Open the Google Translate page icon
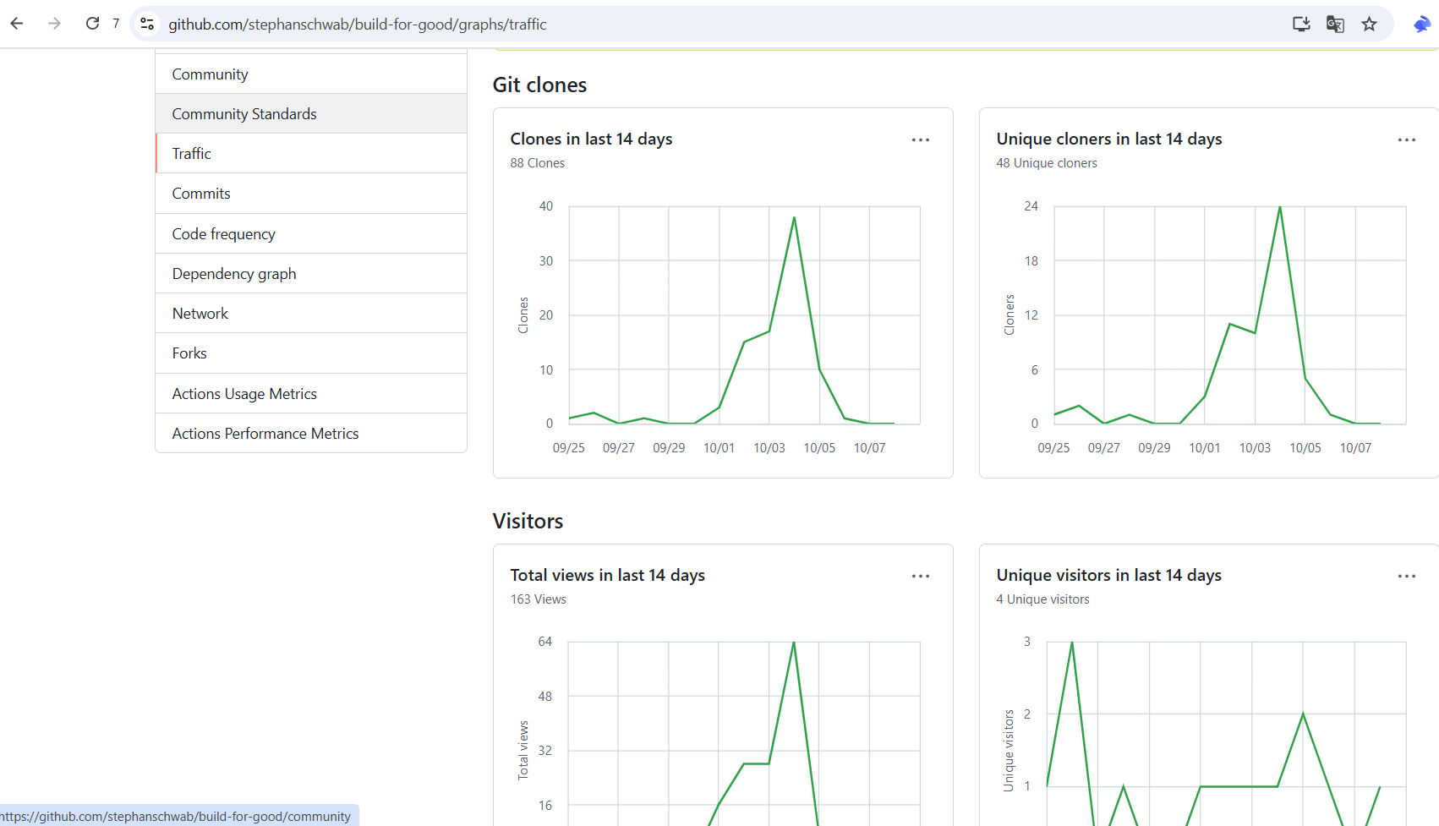The width and height of the screenshot is (1439, 826). click(1335, 24)
